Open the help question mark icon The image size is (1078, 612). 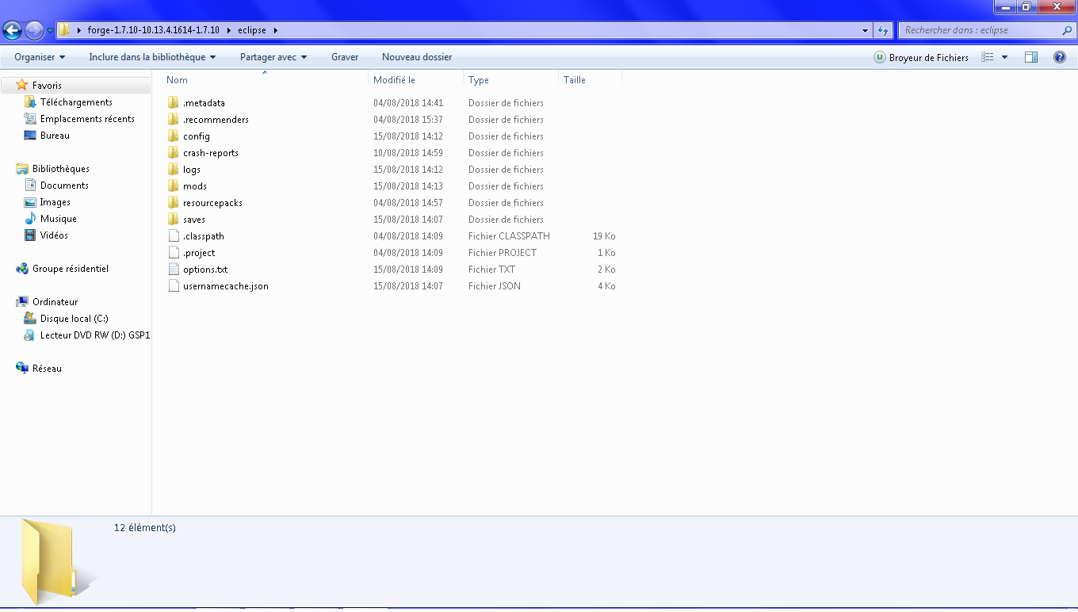[1059, 57]
